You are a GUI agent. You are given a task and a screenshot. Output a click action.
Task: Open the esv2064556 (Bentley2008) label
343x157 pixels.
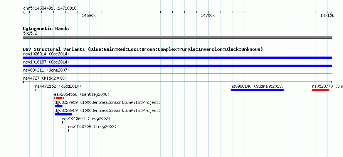(x=82, y=94)
